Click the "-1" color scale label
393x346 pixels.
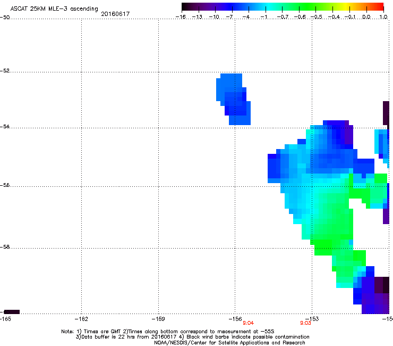[x=263, y=17]
